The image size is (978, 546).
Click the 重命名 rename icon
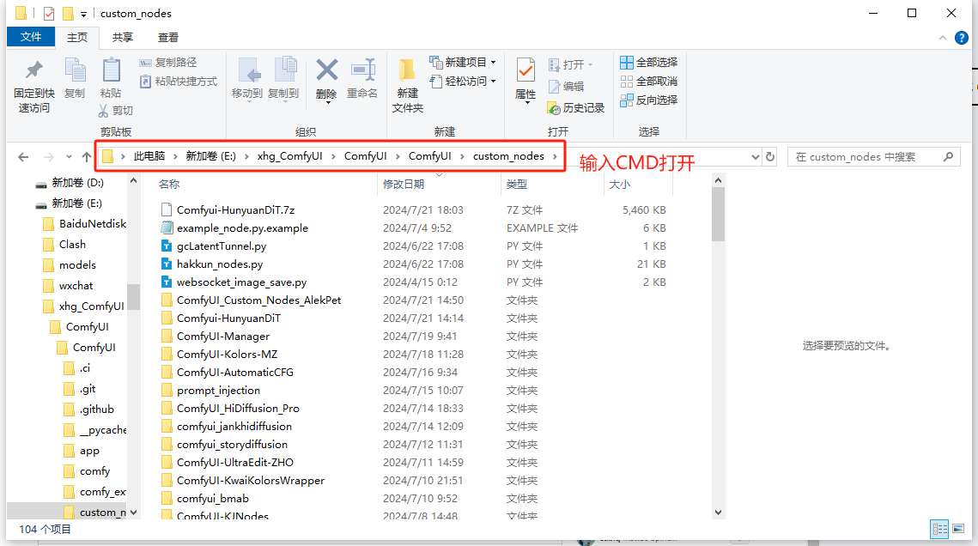[x=362, y=70]
